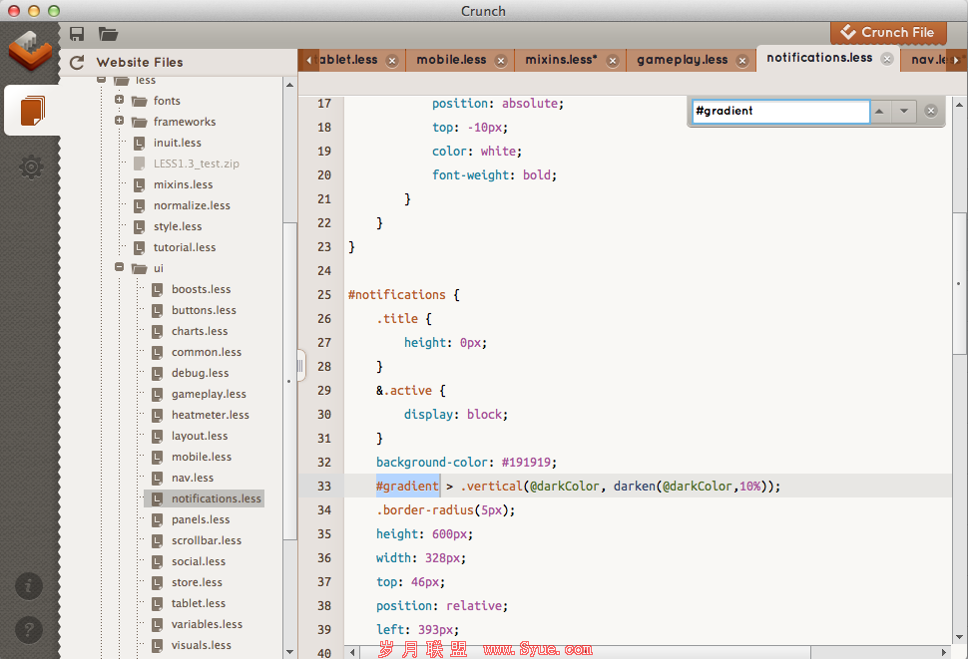Viewport: 968px width, 659px height.
Task: Close the find search bar
Action: (931, 111)
